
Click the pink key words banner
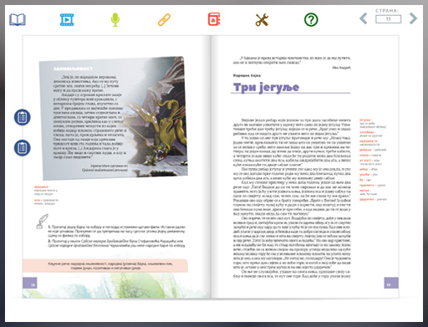pos(105,266)
